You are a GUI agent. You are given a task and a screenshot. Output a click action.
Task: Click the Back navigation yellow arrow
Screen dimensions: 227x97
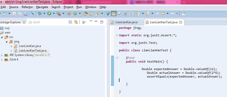click(163, 13)
